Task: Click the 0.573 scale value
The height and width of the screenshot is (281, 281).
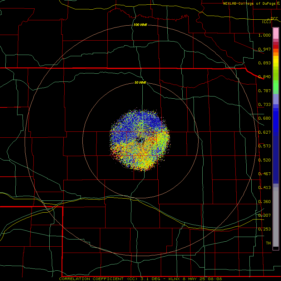Action: coord(264,146)
